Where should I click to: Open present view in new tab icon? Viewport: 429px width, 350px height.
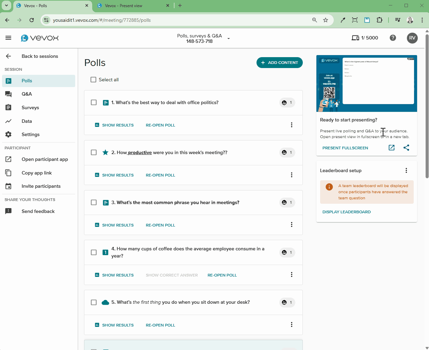click(392, 148)
